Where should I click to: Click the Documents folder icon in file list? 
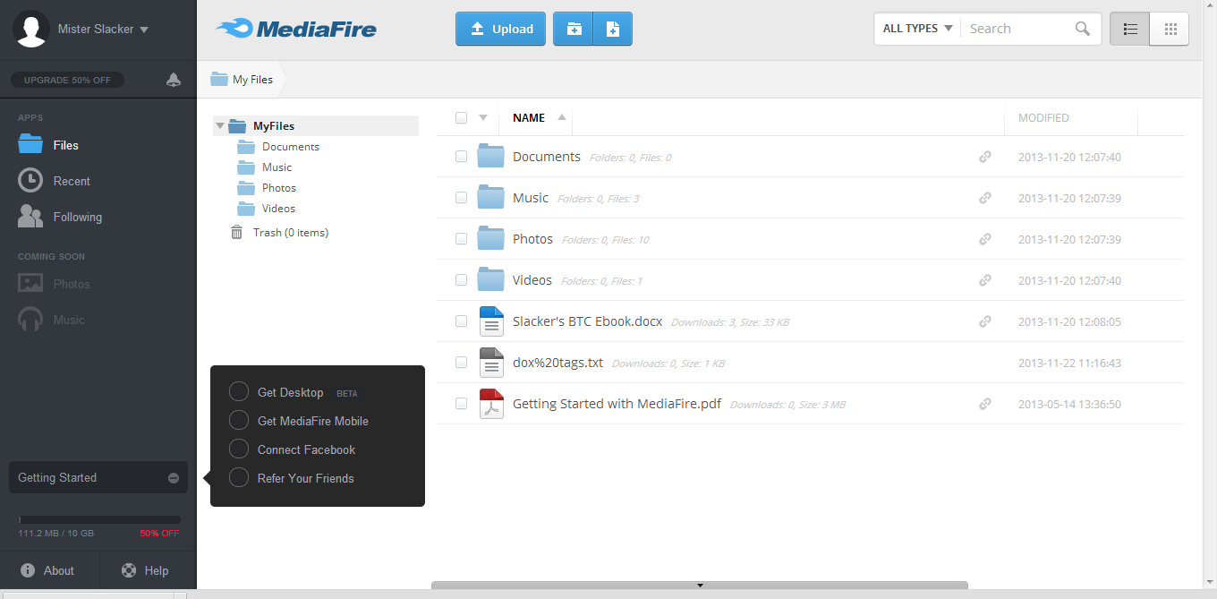490,156
